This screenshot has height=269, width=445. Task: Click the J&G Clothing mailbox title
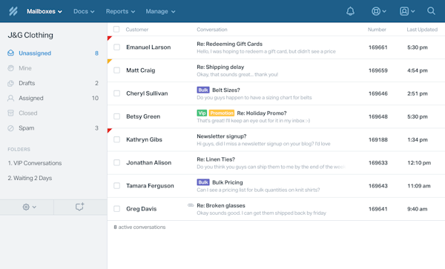click(x=30, y=35)
